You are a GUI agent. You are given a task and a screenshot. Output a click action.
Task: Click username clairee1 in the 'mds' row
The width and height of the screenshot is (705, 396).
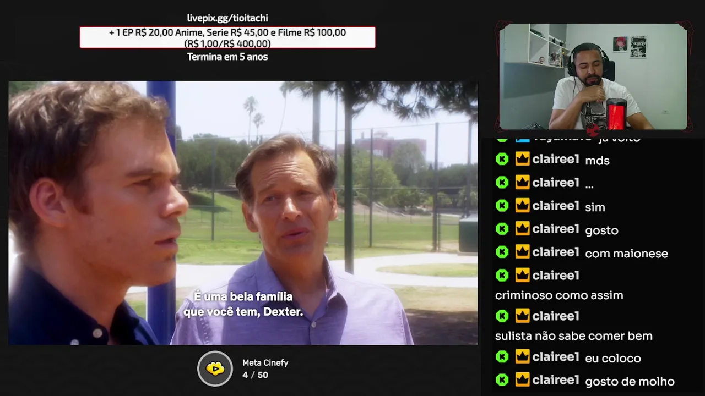pyautogui.click(x=556, y=159)
